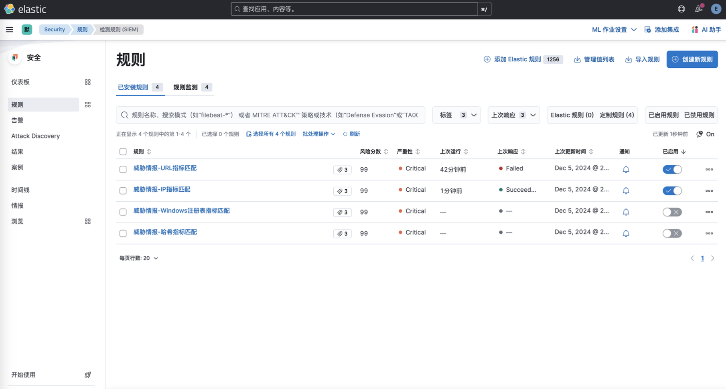The height and width of the screenshot is (389, 726).
Task: Open dashboards sub-menu grid icon
Action: click(88, 82)
